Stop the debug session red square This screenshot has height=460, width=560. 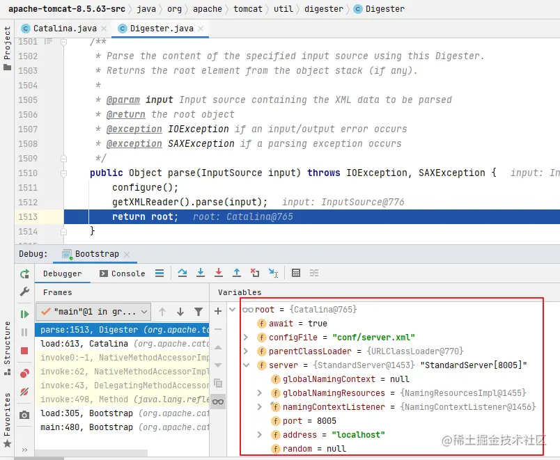pos(24,351)
